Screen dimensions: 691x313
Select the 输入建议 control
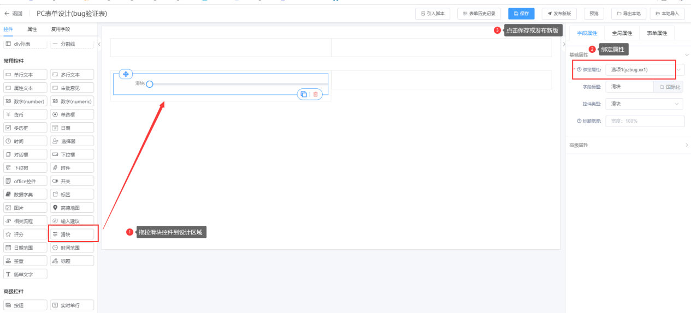point(72,221)
